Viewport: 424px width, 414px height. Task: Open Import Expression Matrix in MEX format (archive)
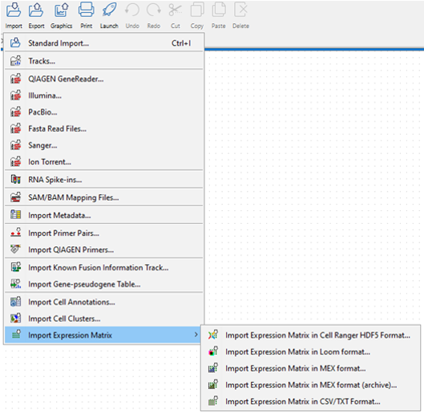311,385
